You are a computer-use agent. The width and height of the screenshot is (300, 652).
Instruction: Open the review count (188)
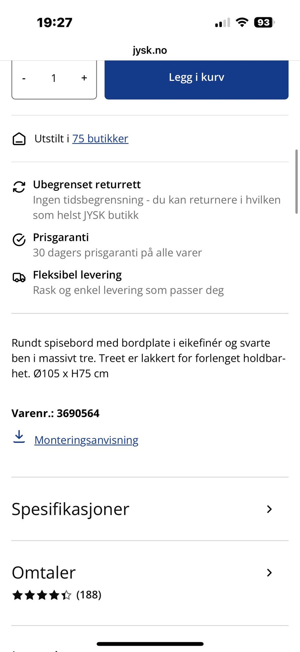89,595
